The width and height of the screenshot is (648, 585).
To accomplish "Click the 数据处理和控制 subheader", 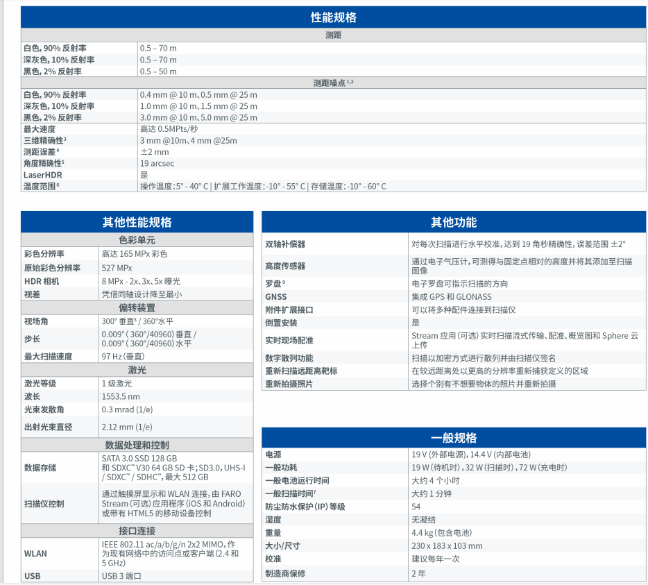I will pos(137,445).
